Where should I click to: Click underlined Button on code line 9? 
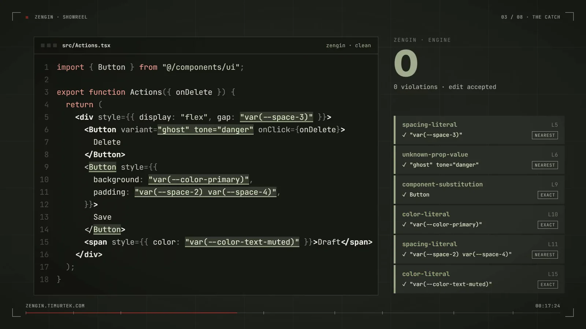tap(103, 167)
